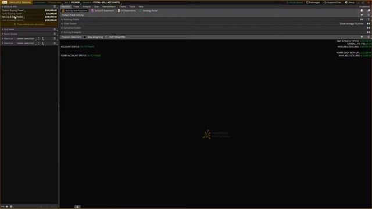The image size is (372, 209).
Task: Expand the first Watchlist gadget
Action: coord(2,39)
